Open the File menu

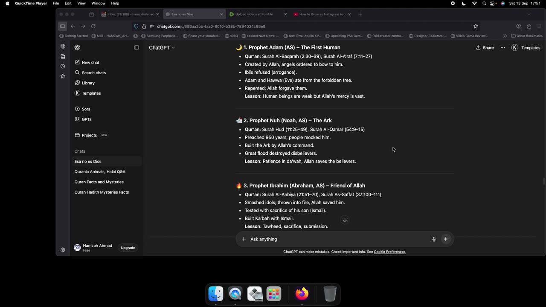point(56,3)
